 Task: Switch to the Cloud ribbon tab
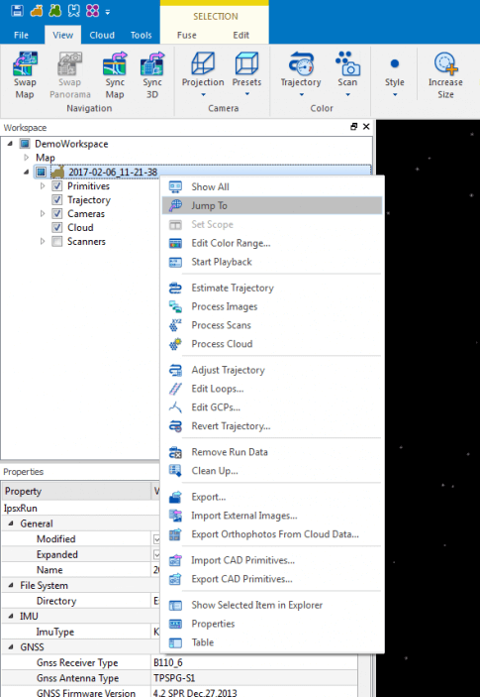[102, 35]
